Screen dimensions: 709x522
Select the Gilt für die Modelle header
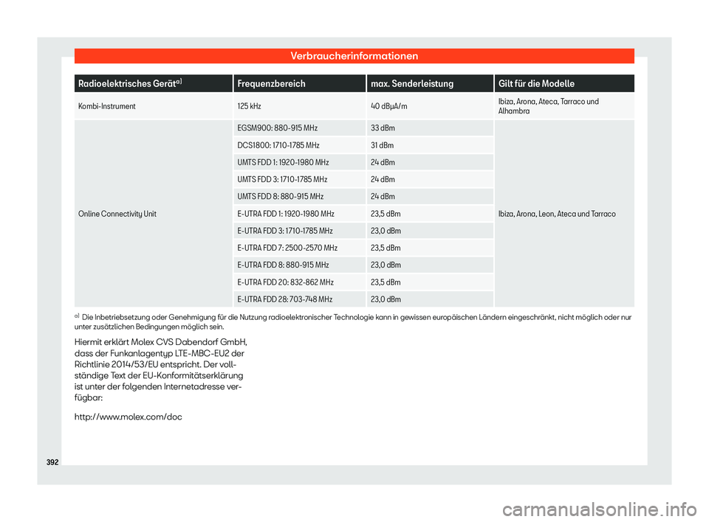pyautogui.click(x=564, y=83)
